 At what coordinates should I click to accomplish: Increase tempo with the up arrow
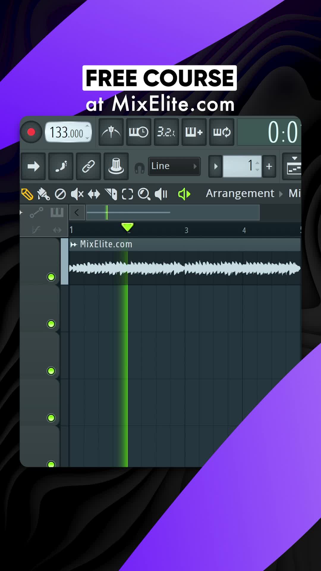click(x=87, y=126)
